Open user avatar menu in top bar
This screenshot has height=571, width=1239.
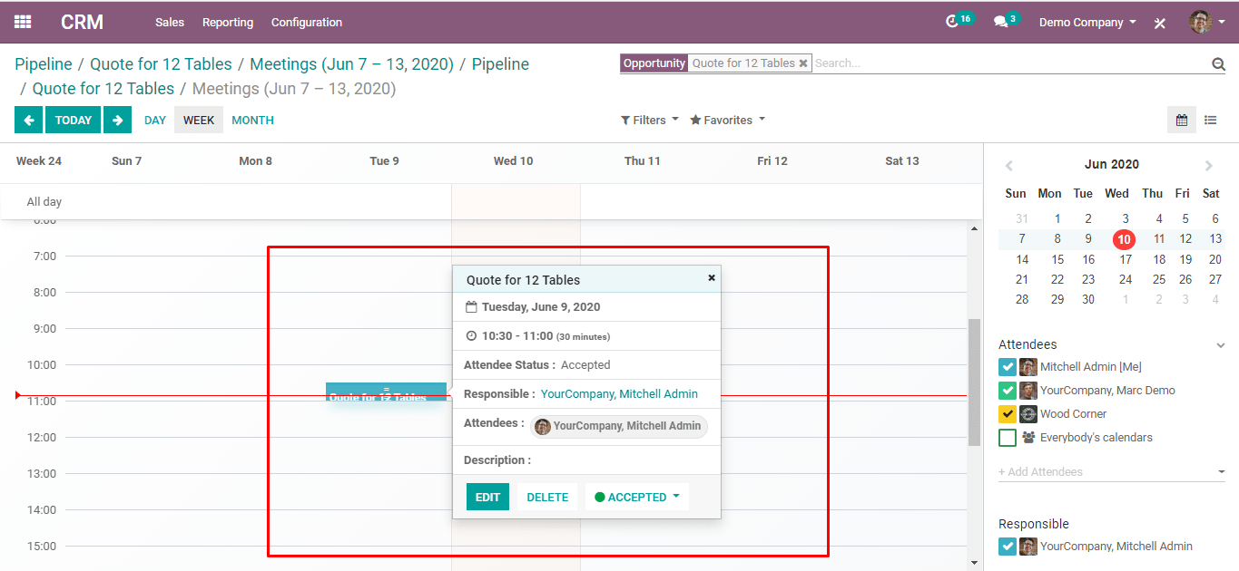(x=1207, y=22)
